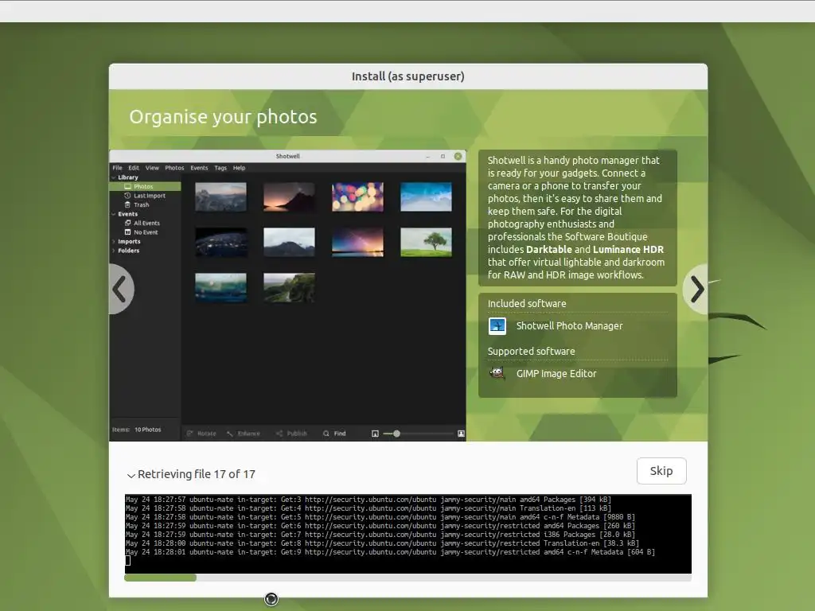Screen dimensions: 815x611
Task: Click the Rotate tool in Shotwell toolbar
Action: [201, 434]
